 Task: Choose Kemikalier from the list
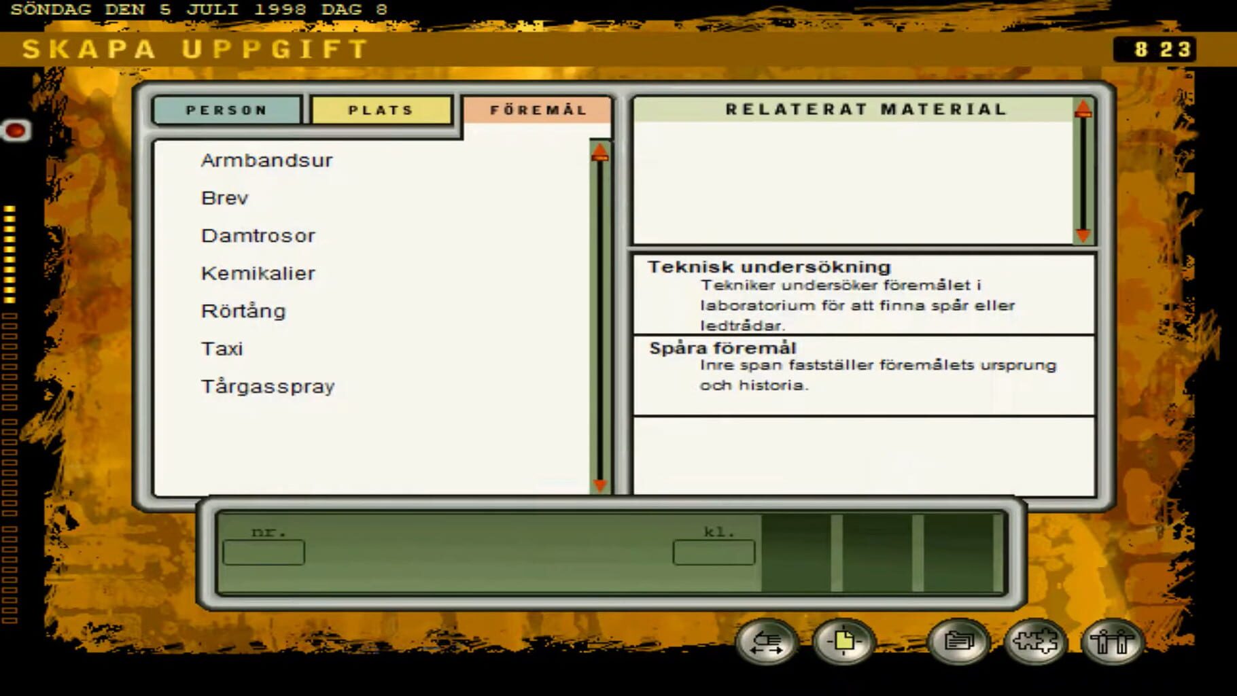258,273
